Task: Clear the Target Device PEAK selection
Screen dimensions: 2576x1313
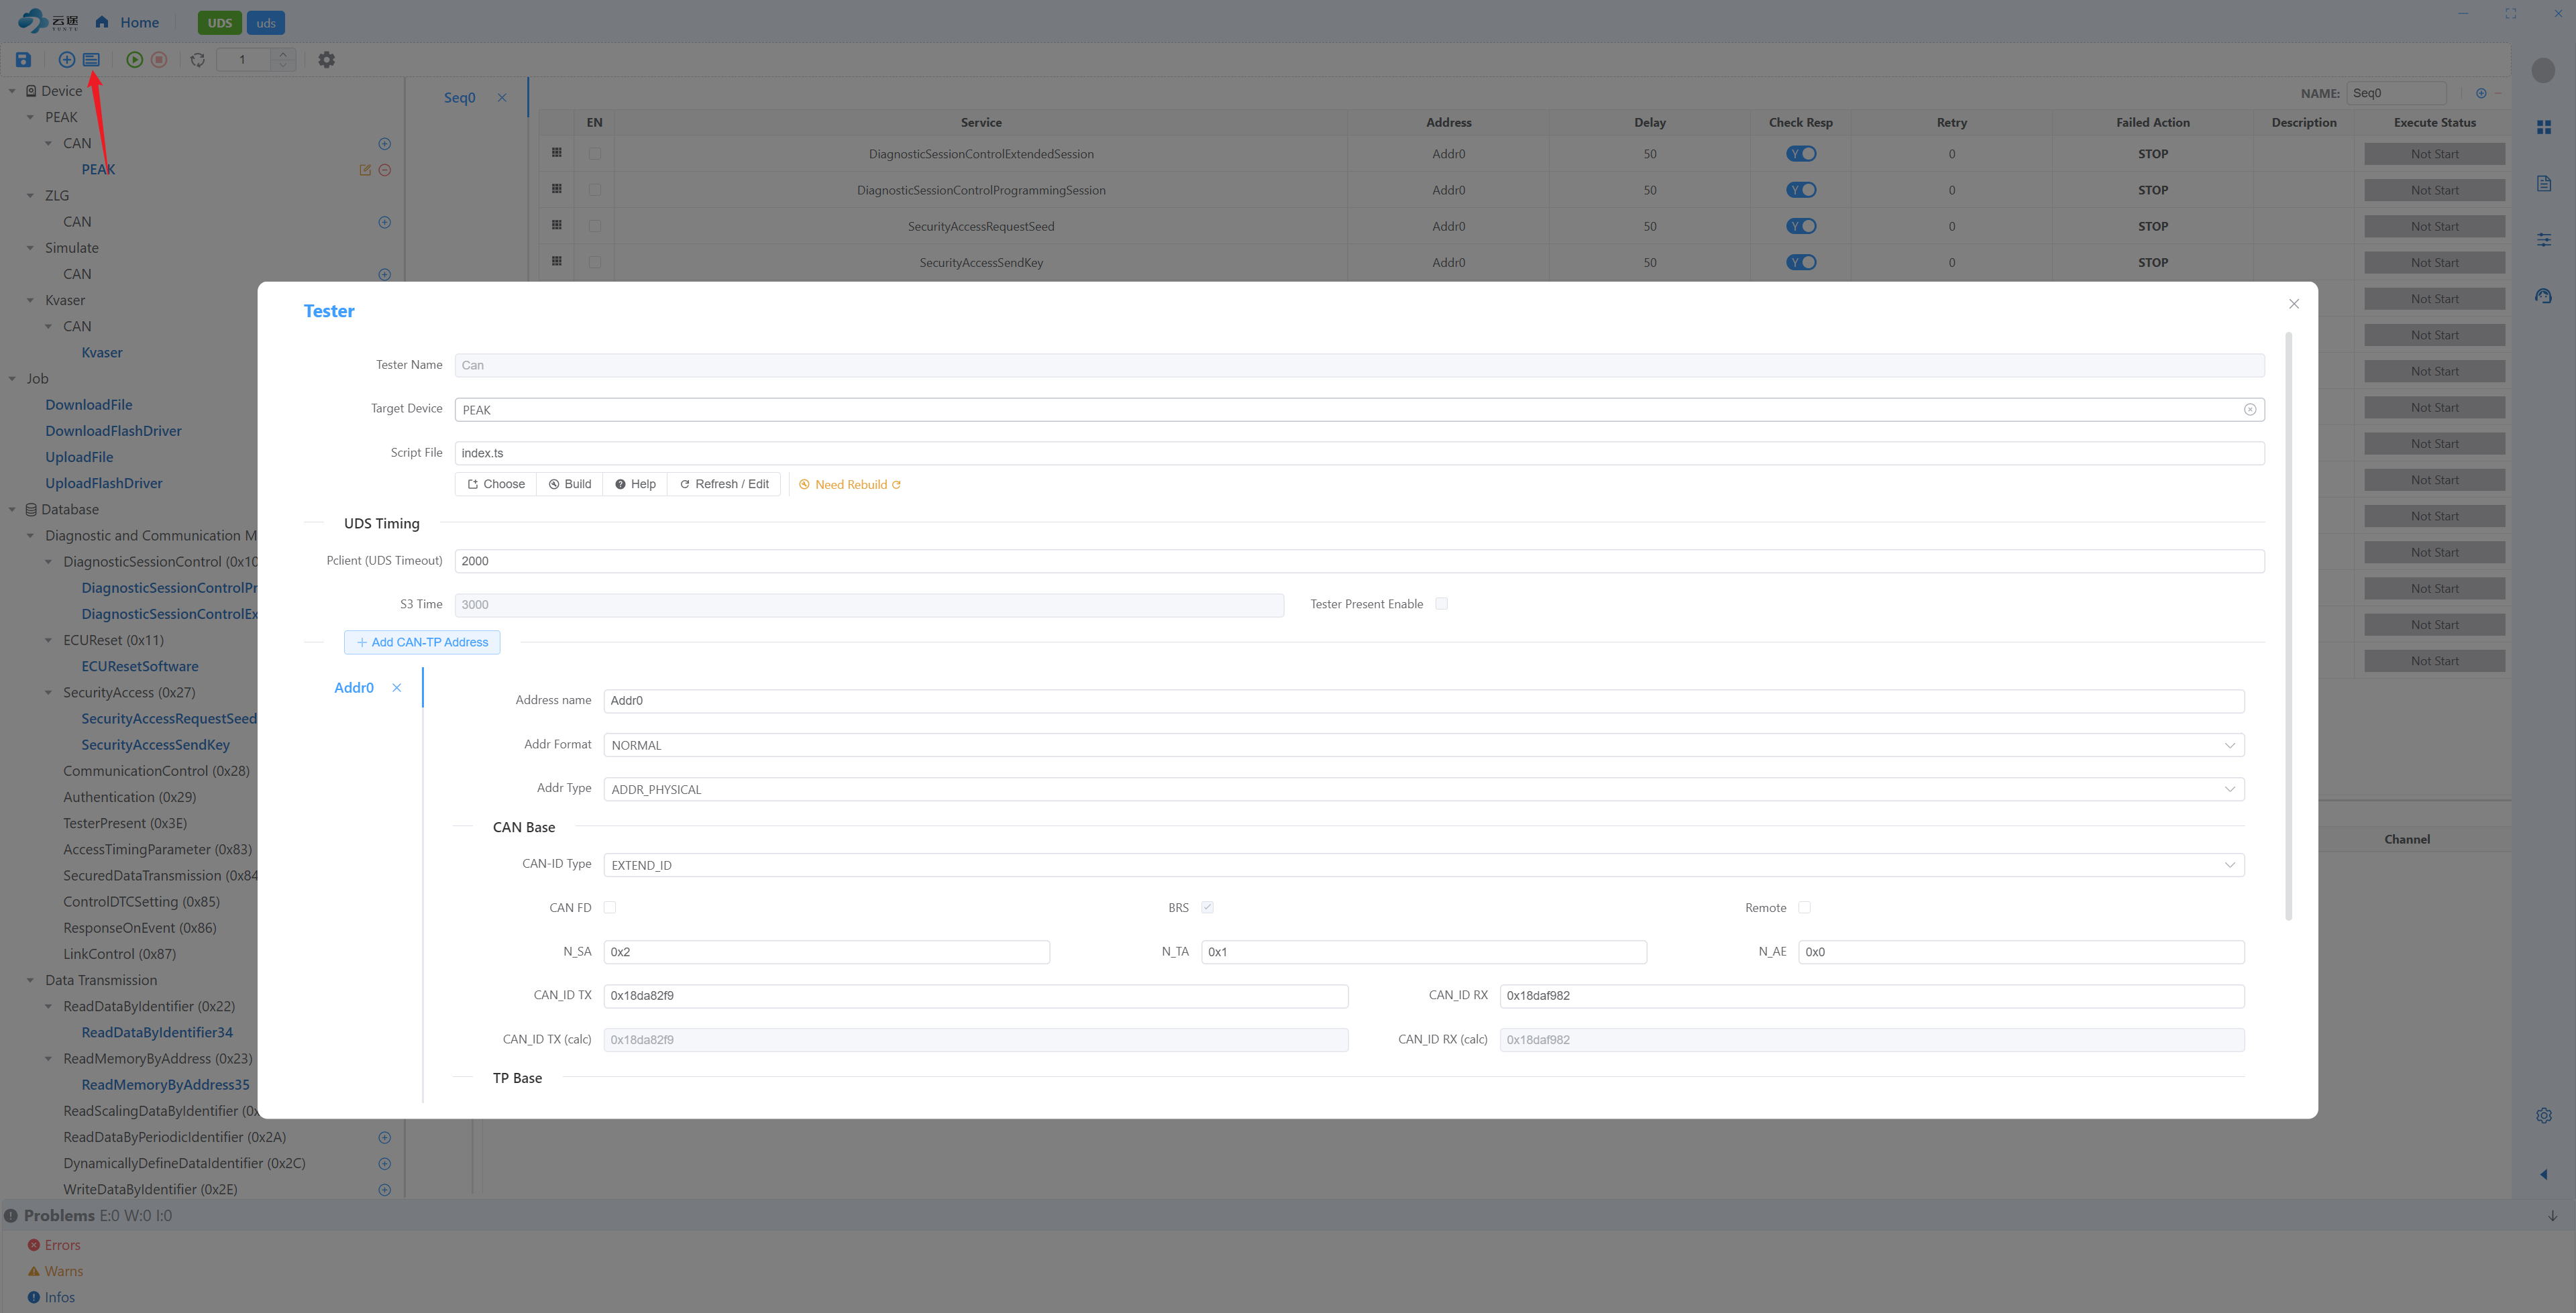Action: coord(2250,409)
